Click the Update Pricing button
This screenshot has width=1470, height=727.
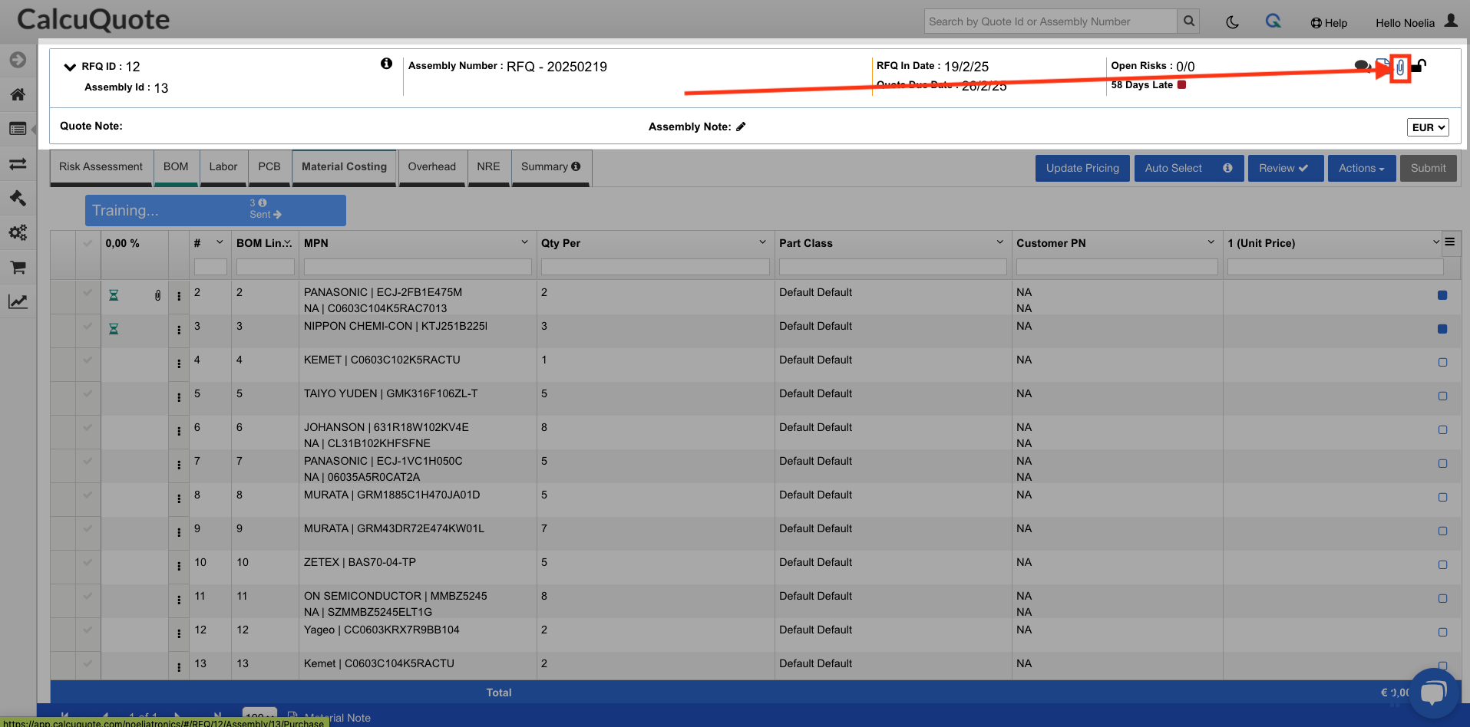pyautogui.click(x=1082, y=168)
